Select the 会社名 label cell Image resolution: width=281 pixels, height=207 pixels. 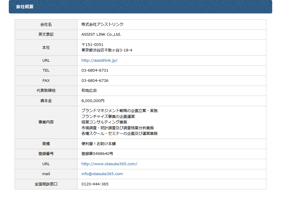pyautogui.click(x=46, y=25)
